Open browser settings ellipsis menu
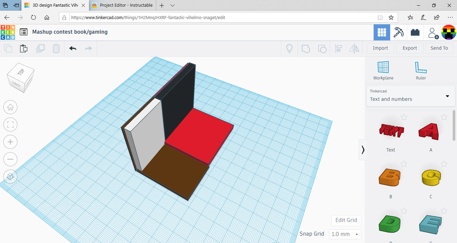This screenshot has width=457, height=243. coord(450,17)
